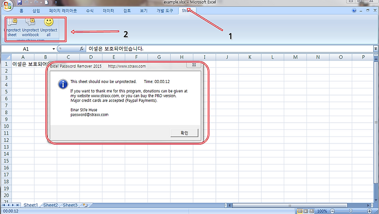Click the zoom slider handle
379x214 pixels.
click(351, 211)
